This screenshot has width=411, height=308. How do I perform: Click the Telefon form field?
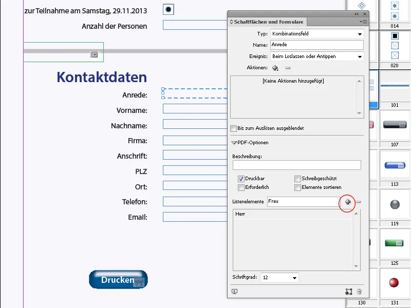195,202
